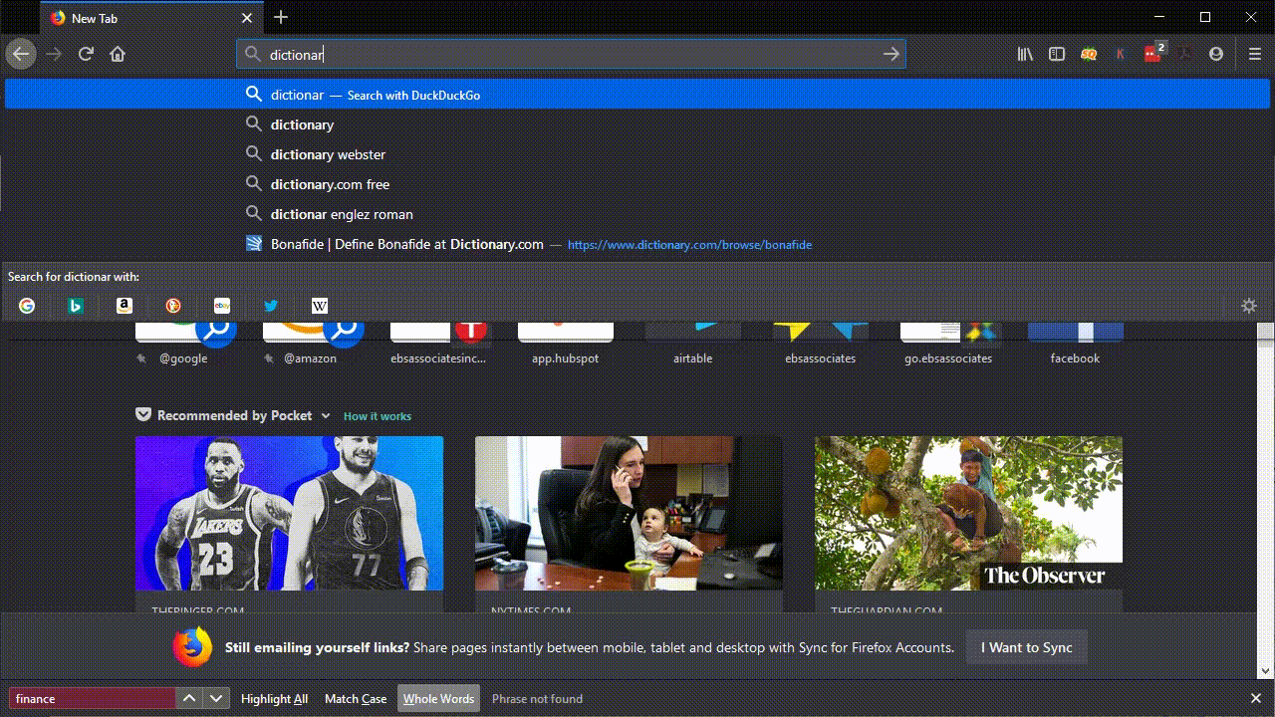
Task: Open The Observer Guardian story thumbnail
Action: click(x=968, y=513)
